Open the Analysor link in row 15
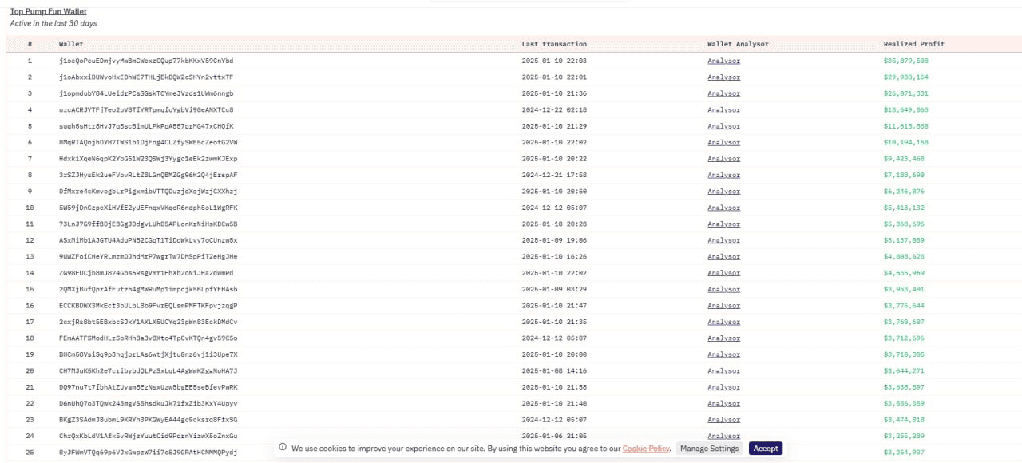Image resolution: width=1022 pixels, height=463 pixels. point(723,289)
